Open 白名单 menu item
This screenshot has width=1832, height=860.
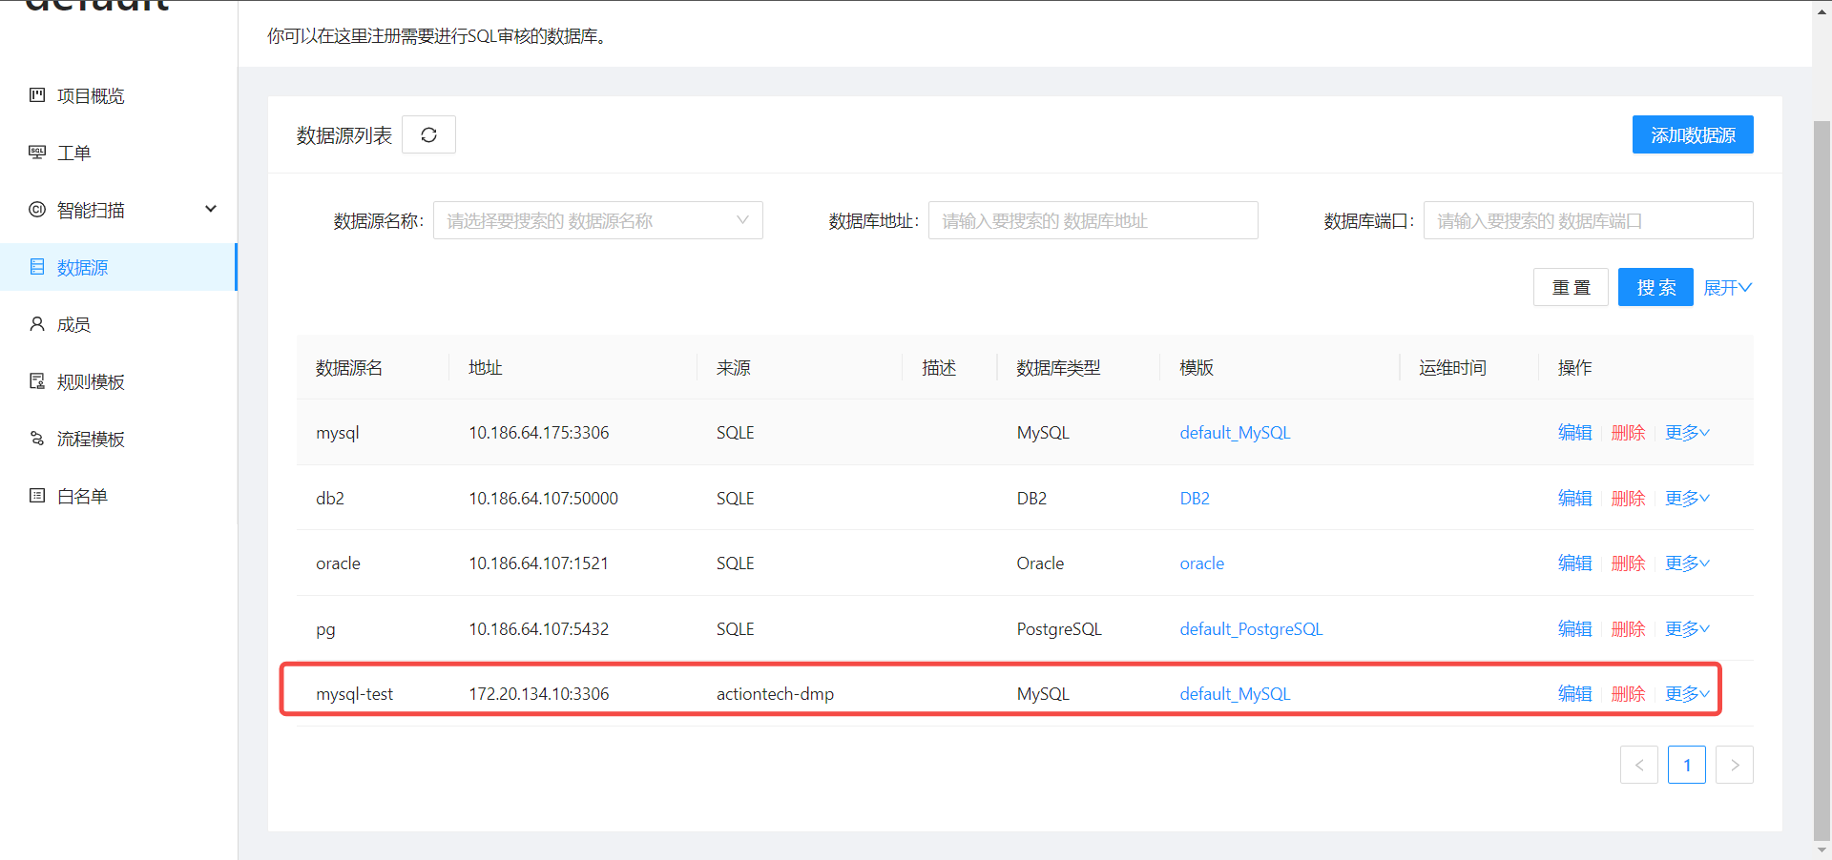[x=118, y=496]
